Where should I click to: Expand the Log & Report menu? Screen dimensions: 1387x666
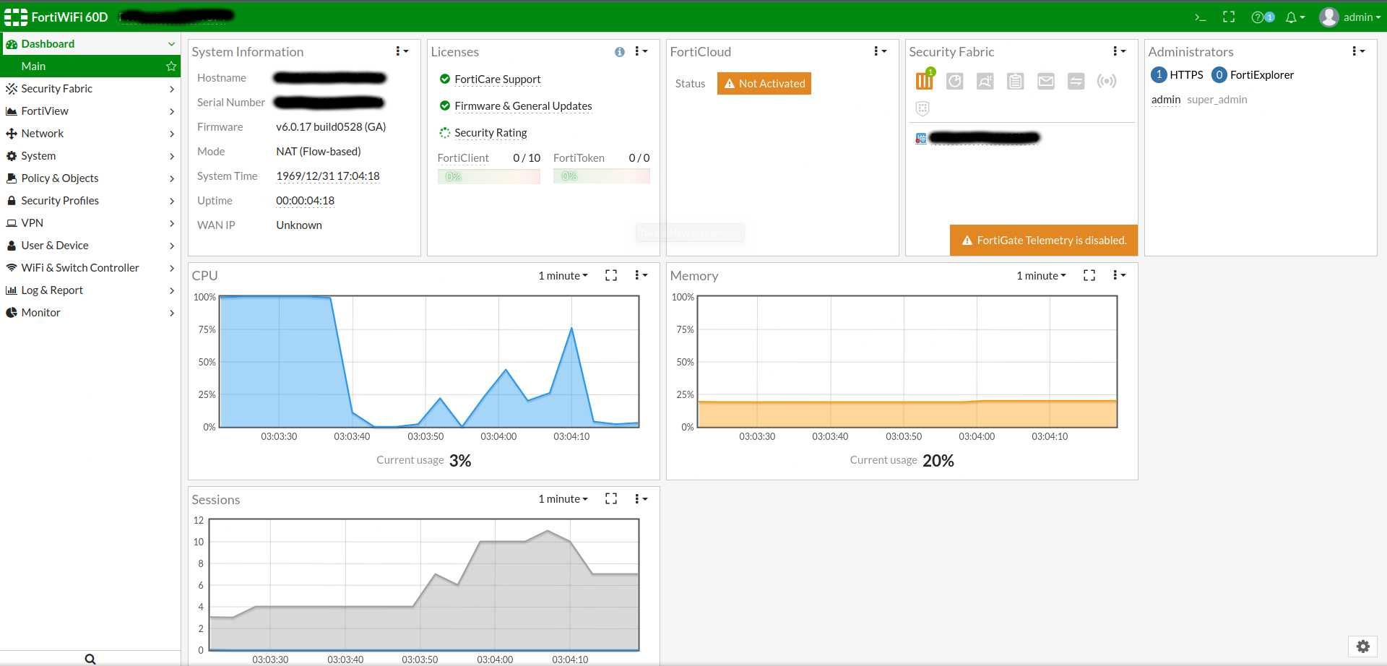pos(90,290)
